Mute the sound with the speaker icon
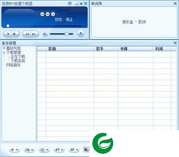This screenshot has height=157, width=179. point(45,34)
